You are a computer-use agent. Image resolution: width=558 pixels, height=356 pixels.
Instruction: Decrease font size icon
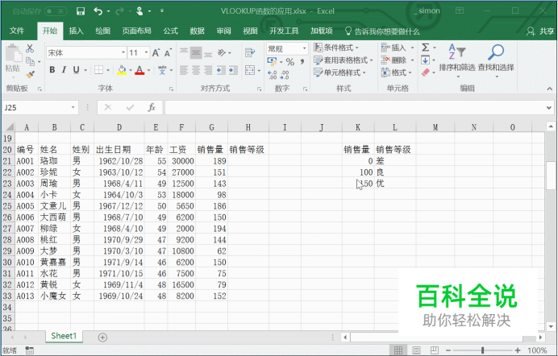tap(168, 53)
